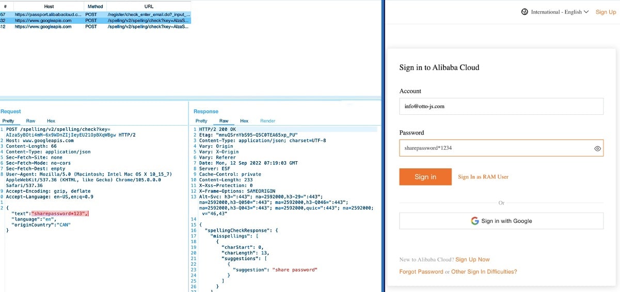Click the globe language icon
The image size is (620, 292).
525,12
